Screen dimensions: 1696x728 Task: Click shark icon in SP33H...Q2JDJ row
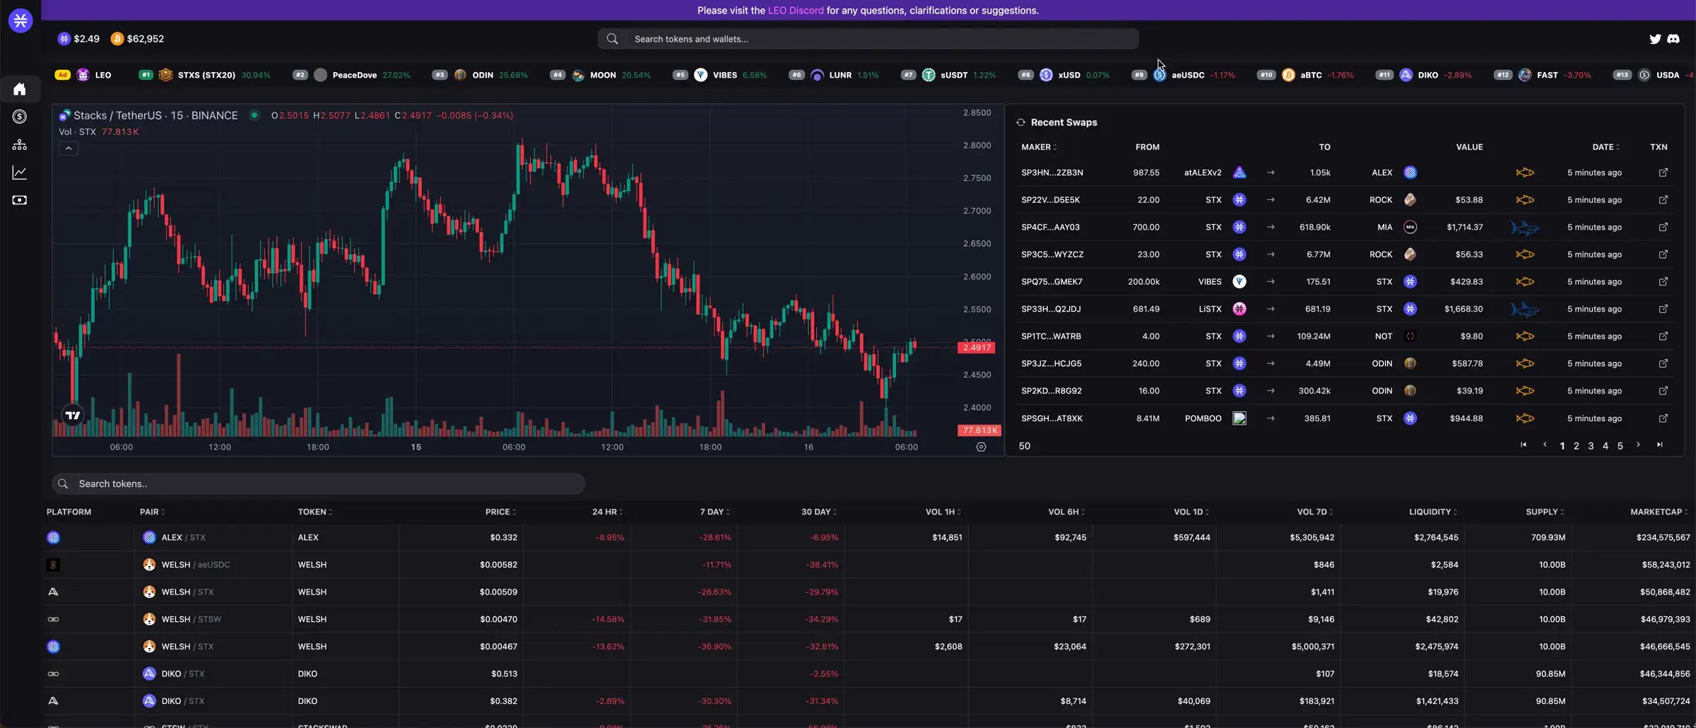point(1525,310)
